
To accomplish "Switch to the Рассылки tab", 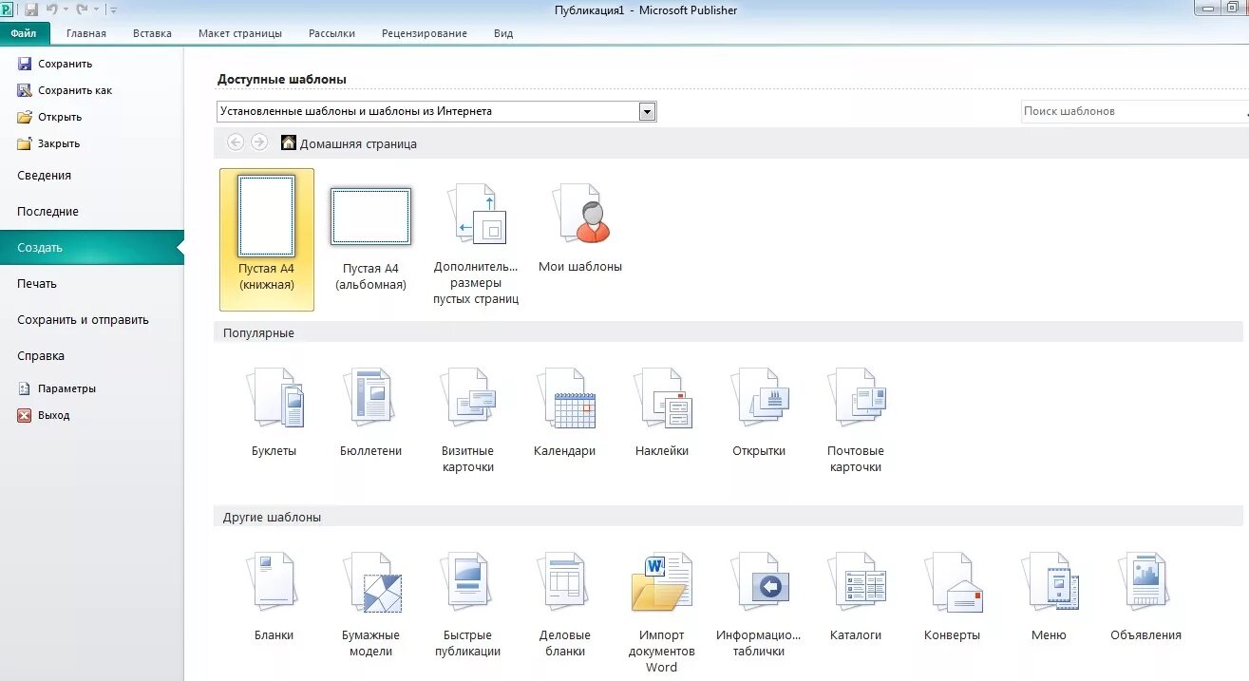I will point(331,32).
